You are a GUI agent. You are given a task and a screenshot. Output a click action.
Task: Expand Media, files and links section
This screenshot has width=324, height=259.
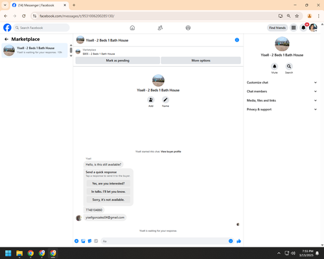point(282,100)
